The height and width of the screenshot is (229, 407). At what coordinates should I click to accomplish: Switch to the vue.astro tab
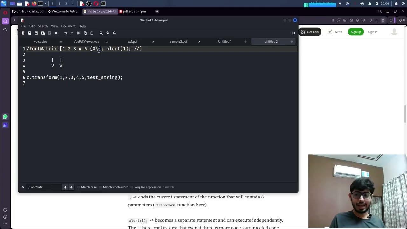coord(40,41)
